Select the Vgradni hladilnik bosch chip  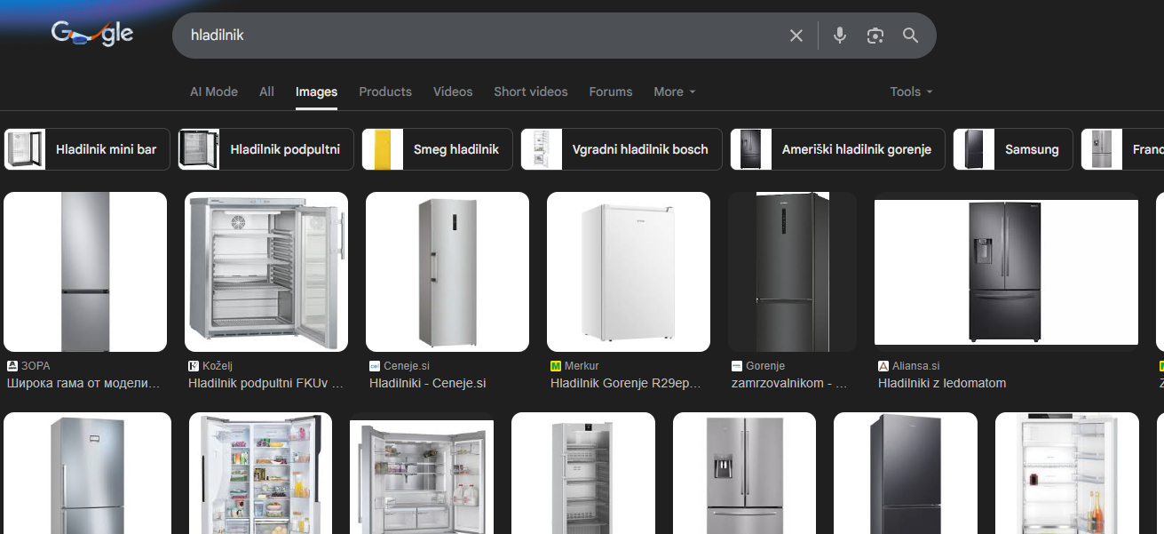coord(622,149)
